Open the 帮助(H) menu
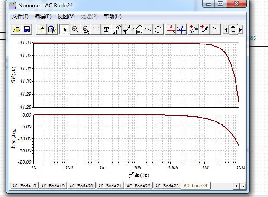This screenshot has width=268, height=197. pos(113,16)
